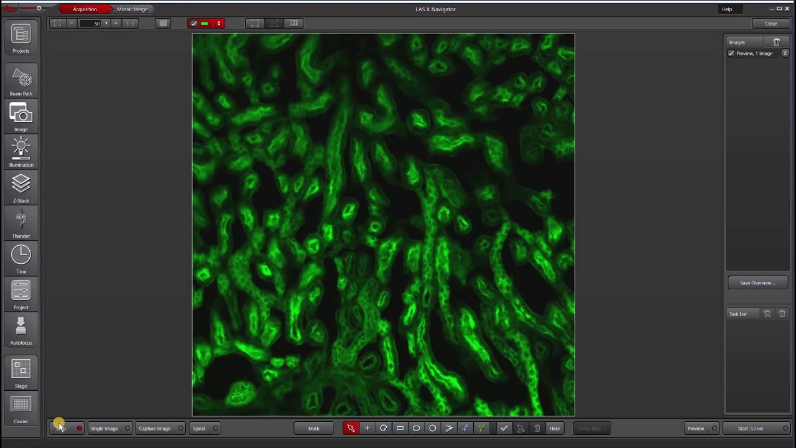796x448 pixels.
Task: Open the Project settings sliders panel
Action: [x=21, y=295]
